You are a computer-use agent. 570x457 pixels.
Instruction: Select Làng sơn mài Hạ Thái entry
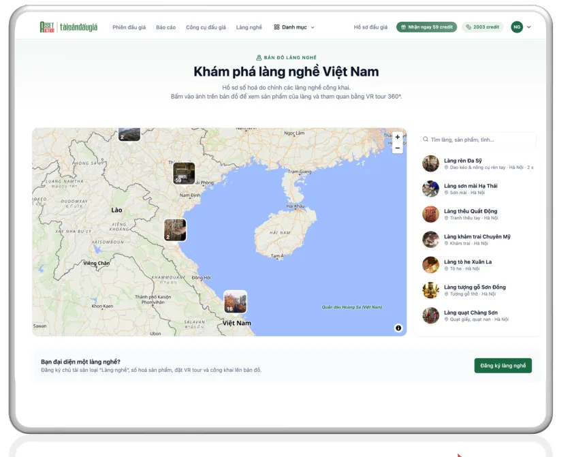(x=478, y=189)
